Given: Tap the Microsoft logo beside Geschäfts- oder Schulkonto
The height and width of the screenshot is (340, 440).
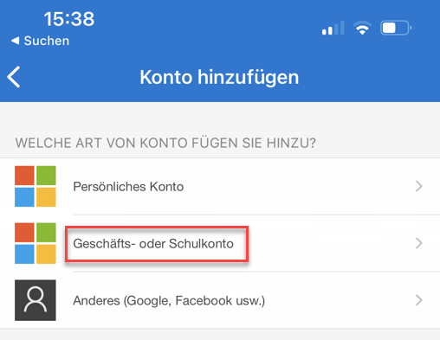Looking at the screenshot, I should 36,243.
